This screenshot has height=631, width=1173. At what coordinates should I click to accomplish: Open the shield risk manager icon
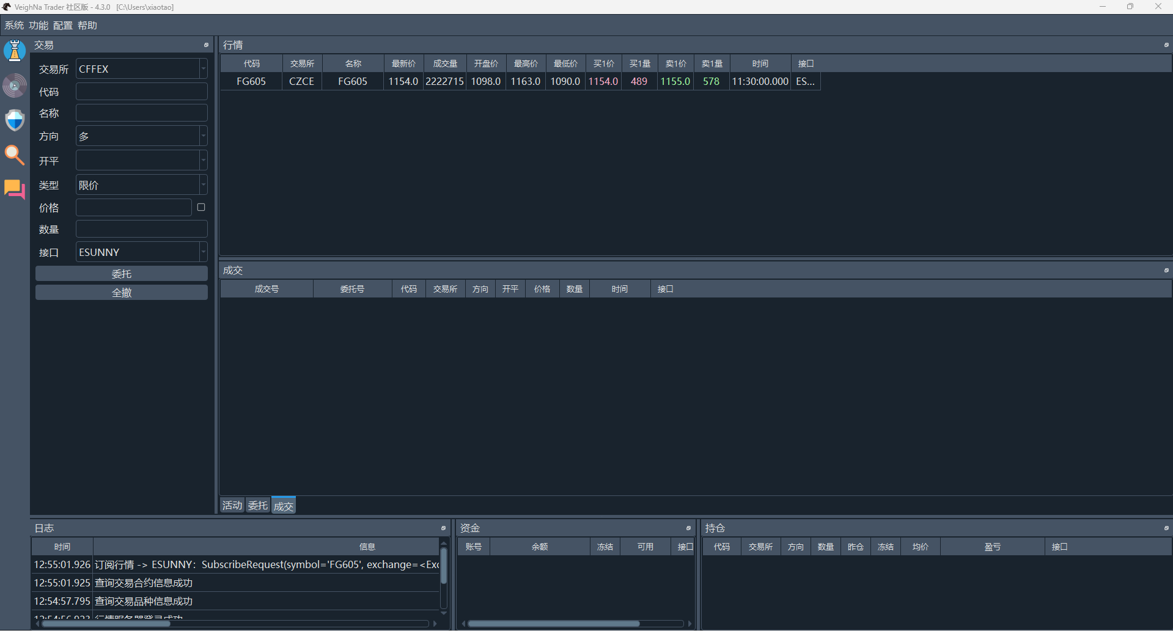(x=15, y=120)
